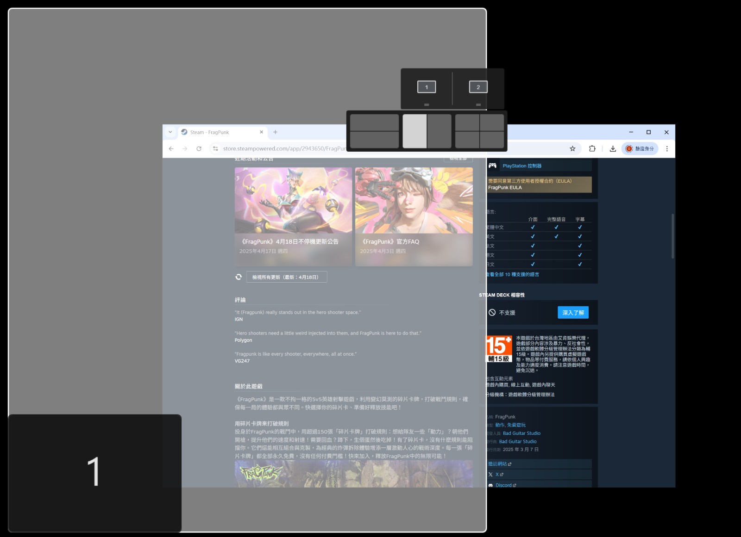Click the 不支援 unsupported icon
741x537 pixels.
pos(492,313)
